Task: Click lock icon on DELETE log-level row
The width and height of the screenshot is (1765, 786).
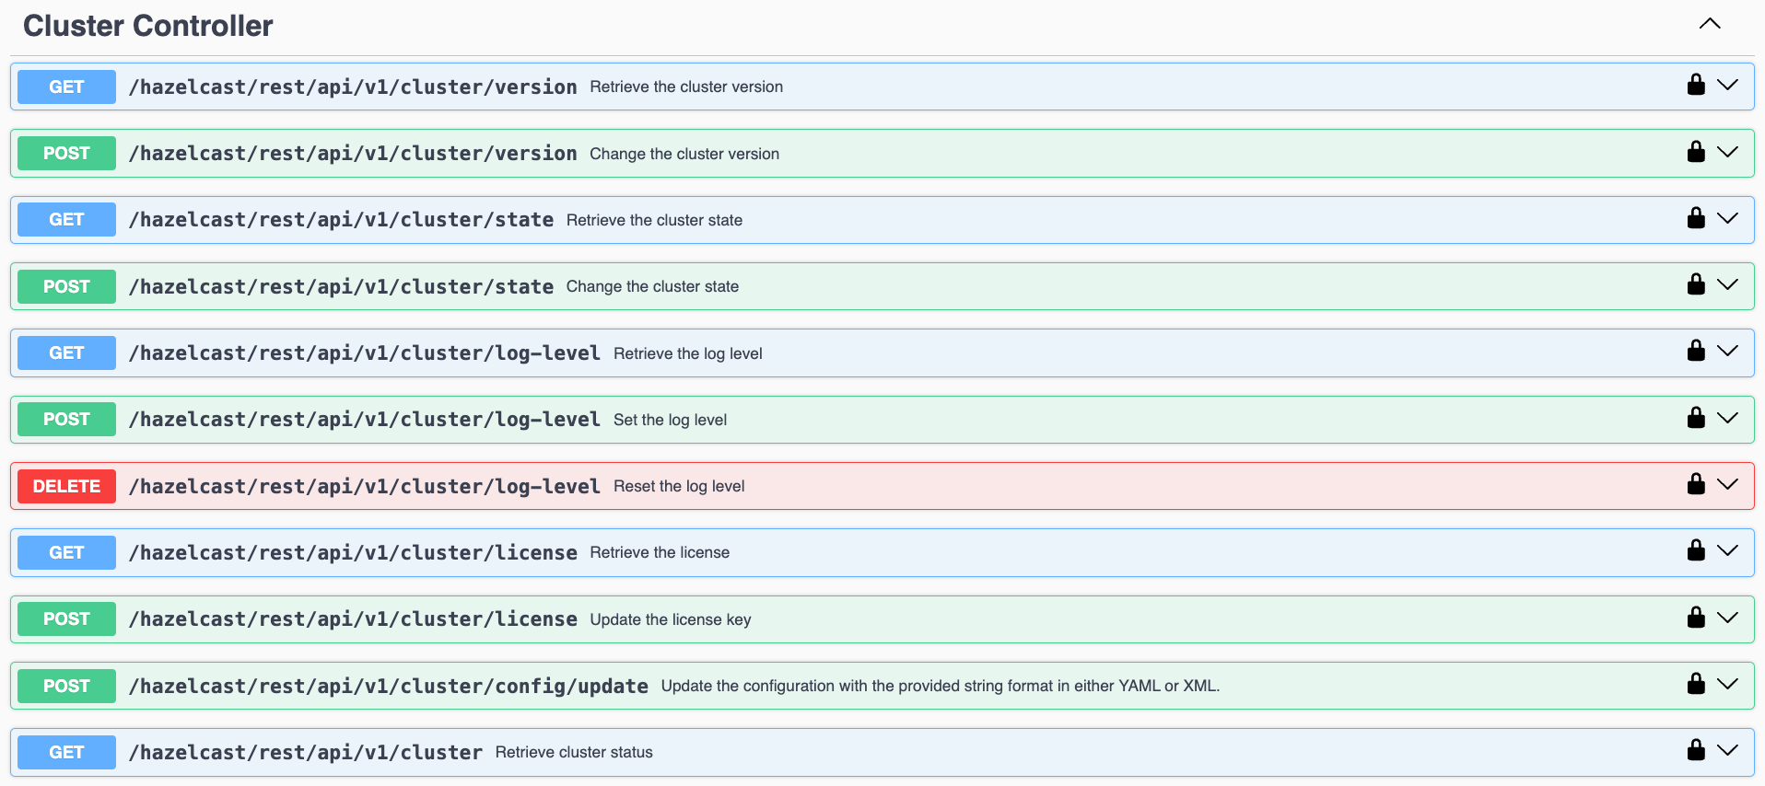Action: coord(1695,484)
